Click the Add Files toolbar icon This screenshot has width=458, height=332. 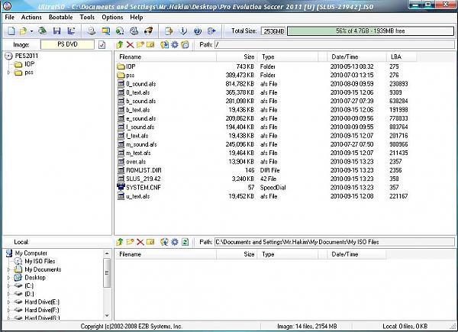pyautogui.click(x=169, y=31)
